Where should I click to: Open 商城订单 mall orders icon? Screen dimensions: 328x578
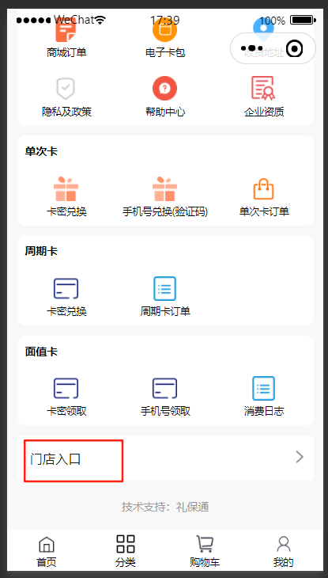click(x=66, y=32)
